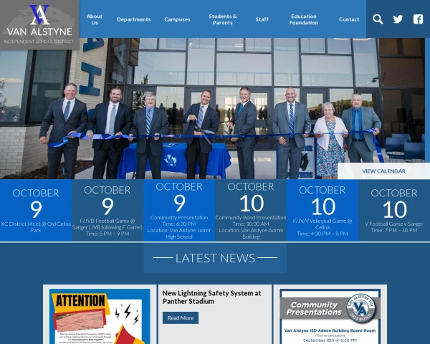
Task: Open the Staff menu
Action: [x=262, y=19]
